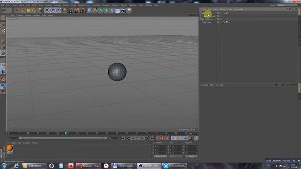Screen dimensions: 301x169
Task: Collapse the Fracture object hierarchy
Action: point(201,19)
